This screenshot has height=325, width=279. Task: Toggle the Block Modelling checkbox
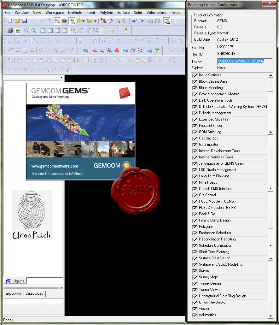(195, 88)
